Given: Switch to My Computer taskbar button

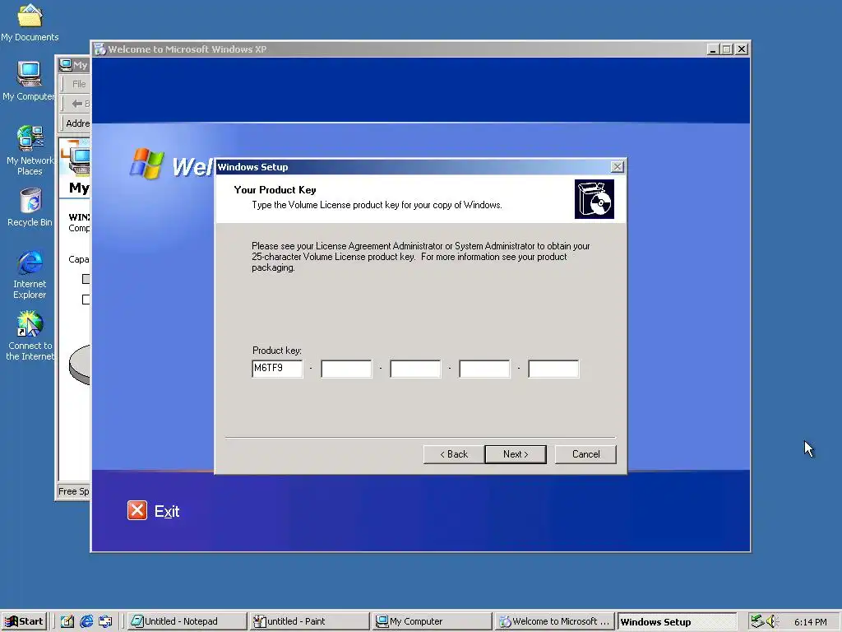Looking at the screenshot, I should coord(433,621).
